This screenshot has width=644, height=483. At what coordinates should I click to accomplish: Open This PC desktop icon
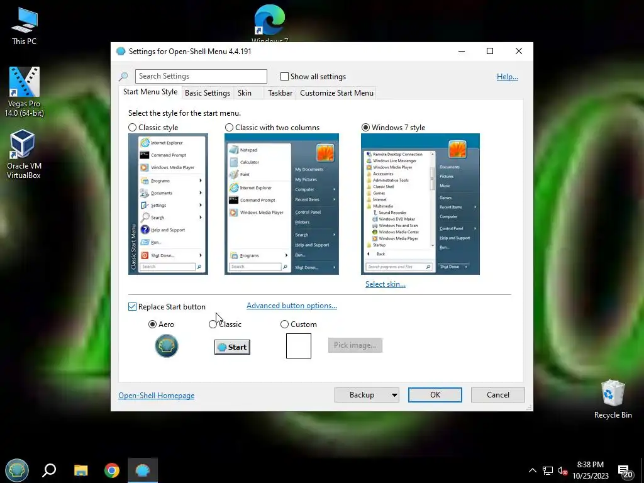tap(24, 26)
